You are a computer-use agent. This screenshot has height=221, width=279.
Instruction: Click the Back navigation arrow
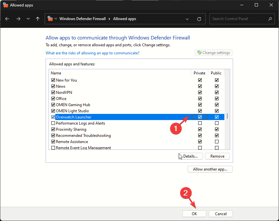coord(7,19)
